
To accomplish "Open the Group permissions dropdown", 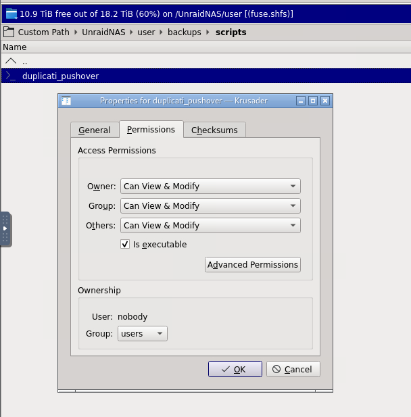I will coord(210,206).
